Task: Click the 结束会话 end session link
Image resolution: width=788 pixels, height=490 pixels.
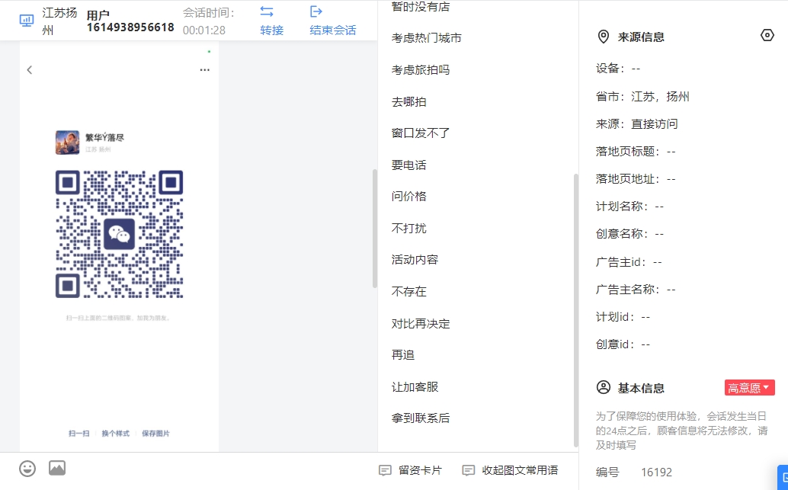Action: (x=333, y=30)
